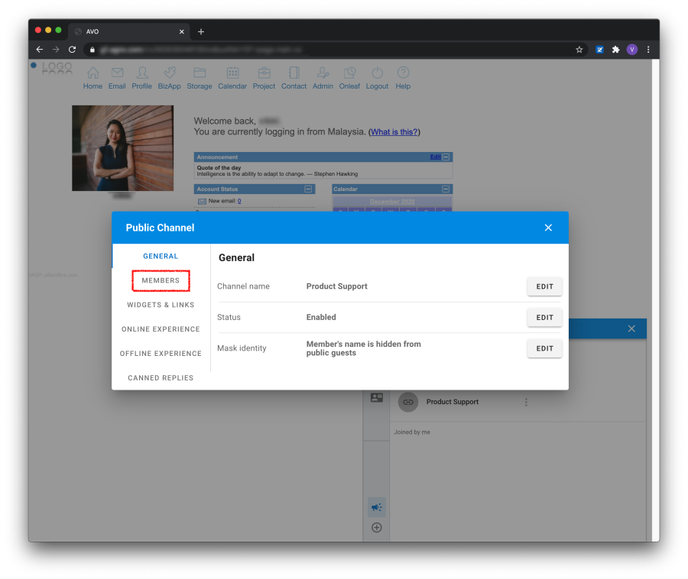The width and height of the screenshot is (688, 579).
Task: Click the Storage folder icon
Action: pyautogui.click(x=200, y=73)
